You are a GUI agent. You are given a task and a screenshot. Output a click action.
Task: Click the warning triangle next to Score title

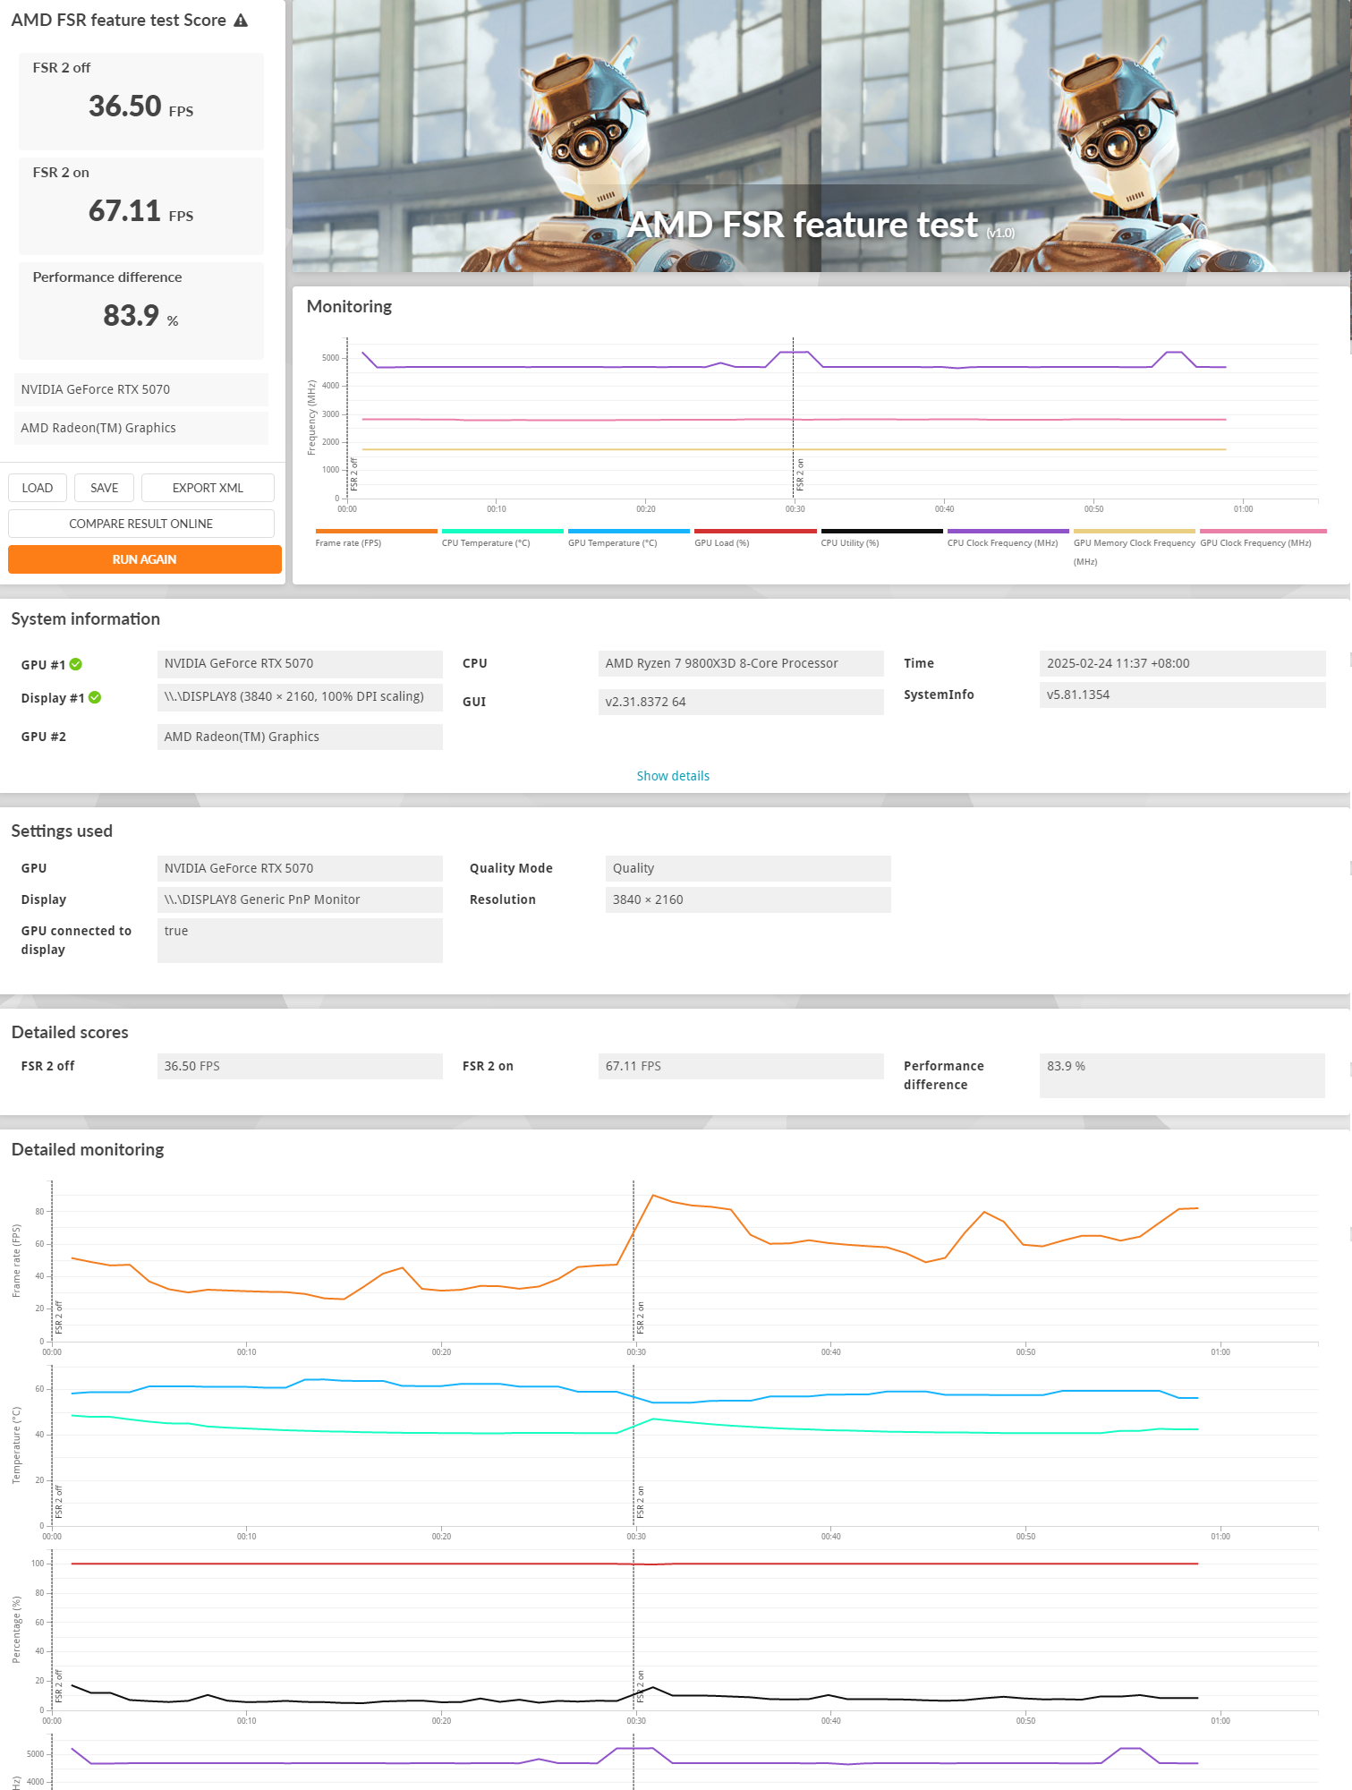coord(241,21)
